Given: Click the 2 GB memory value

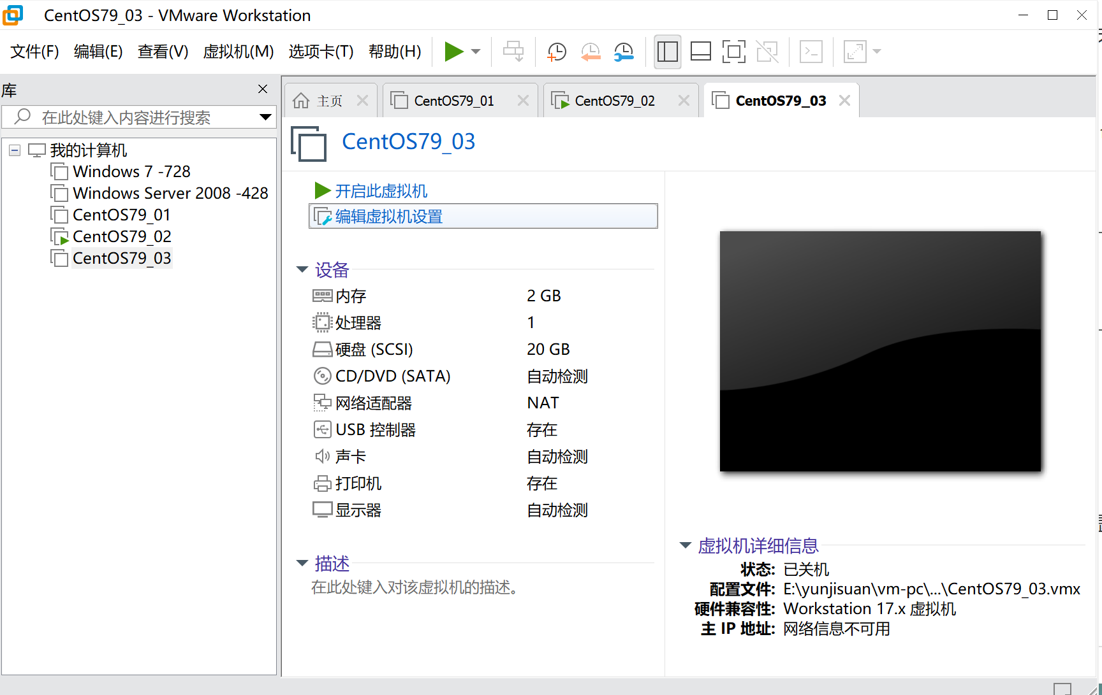Looking at the screenshot, I should [x=543, y=296].
